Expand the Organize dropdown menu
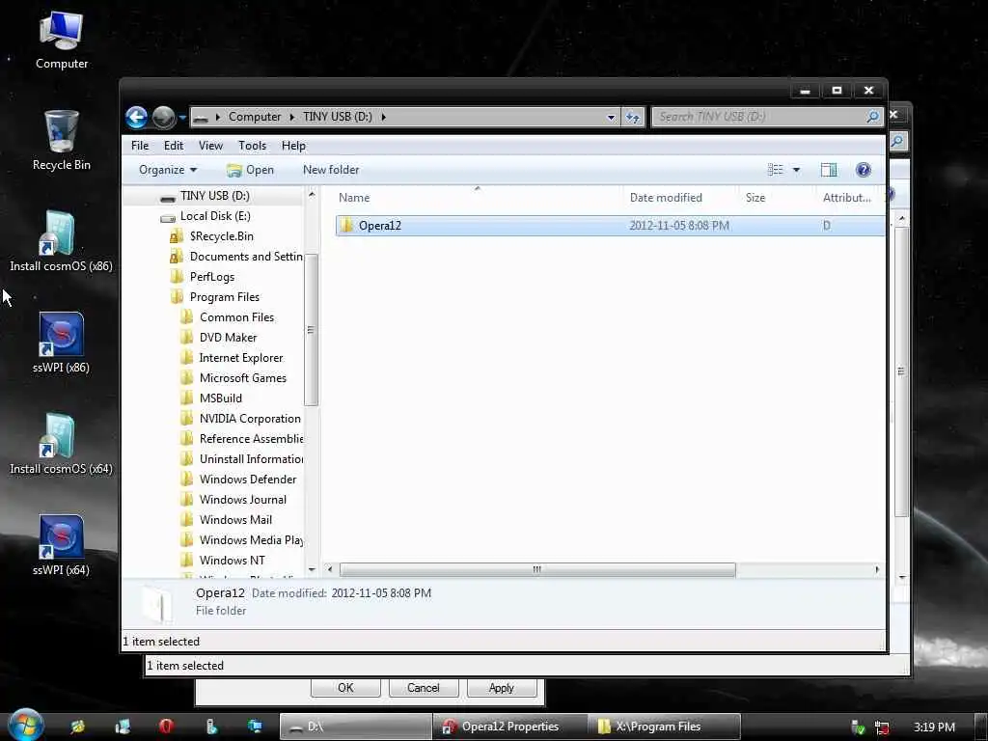The width and height of the screenshot is (988, 741). pyautogui.click(x=168, y=170)
